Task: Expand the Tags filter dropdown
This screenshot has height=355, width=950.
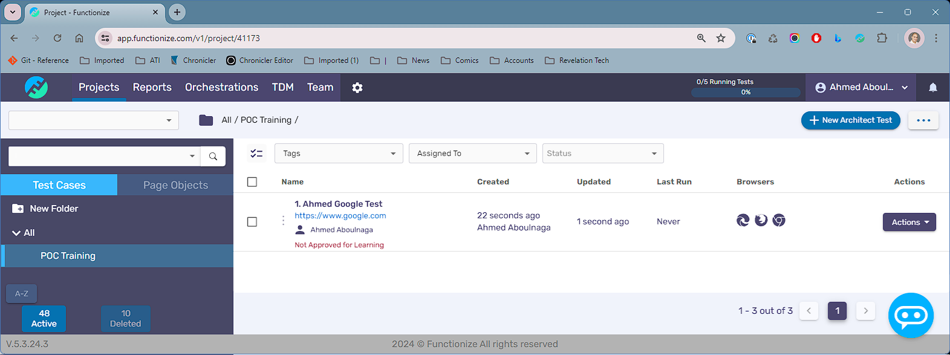Action: [339, 154]
